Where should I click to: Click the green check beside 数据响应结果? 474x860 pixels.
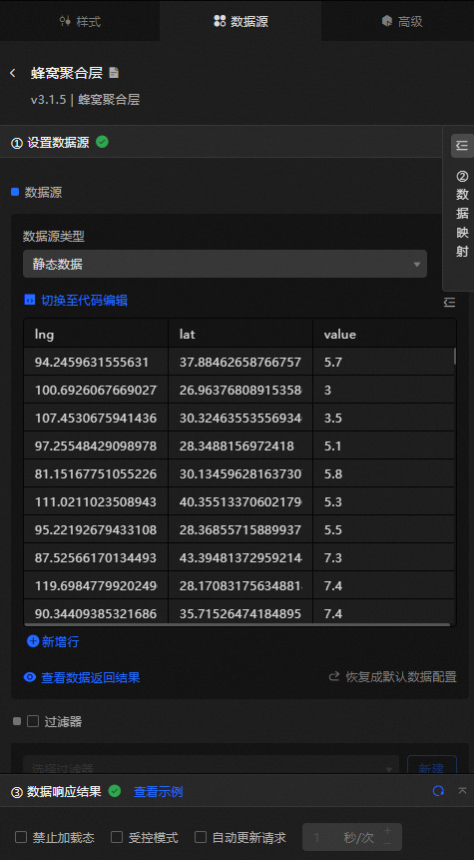tap(115, 791)
